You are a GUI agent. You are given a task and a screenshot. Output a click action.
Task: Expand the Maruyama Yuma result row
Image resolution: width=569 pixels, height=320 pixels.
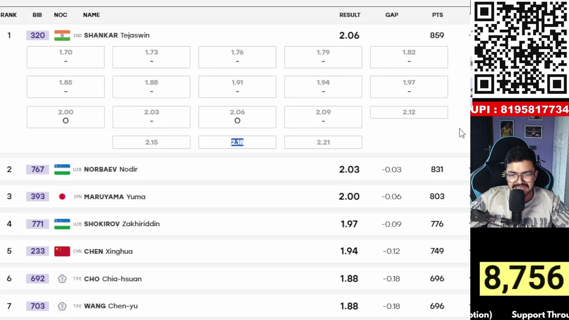tap(469, 196)
